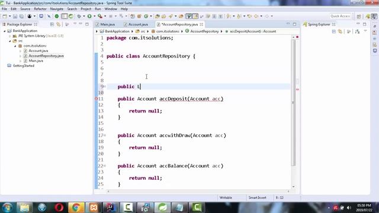Image resolution: width=379 pixels, height=213 pixels.
Task: Collapse the fold marker on line 17
Action: click(105, 135)
